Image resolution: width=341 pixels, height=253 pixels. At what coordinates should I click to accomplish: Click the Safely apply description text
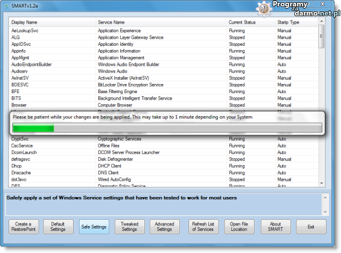pyautogui.click(x=121, y=198)
